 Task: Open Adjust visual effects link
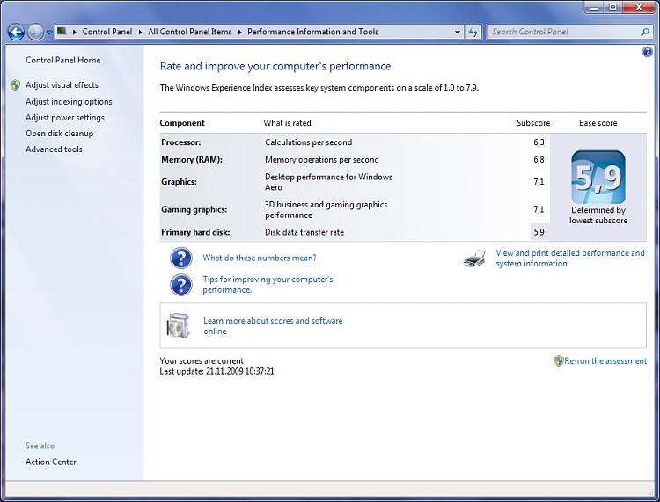coord(62,85)
